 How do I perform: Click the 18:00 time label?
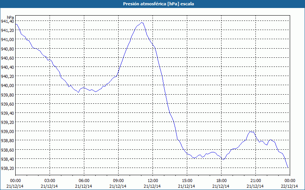[221, 181]
